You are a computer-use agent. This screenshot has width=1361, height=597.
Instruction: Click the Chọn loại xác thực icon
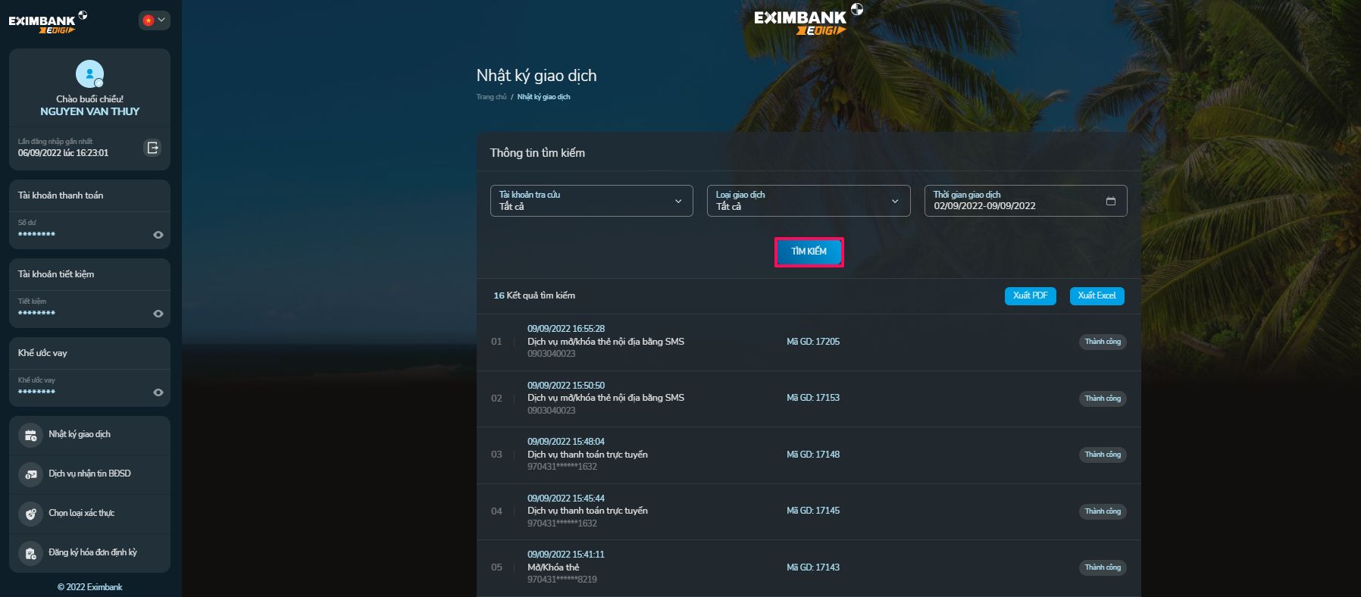click(30, 514)
